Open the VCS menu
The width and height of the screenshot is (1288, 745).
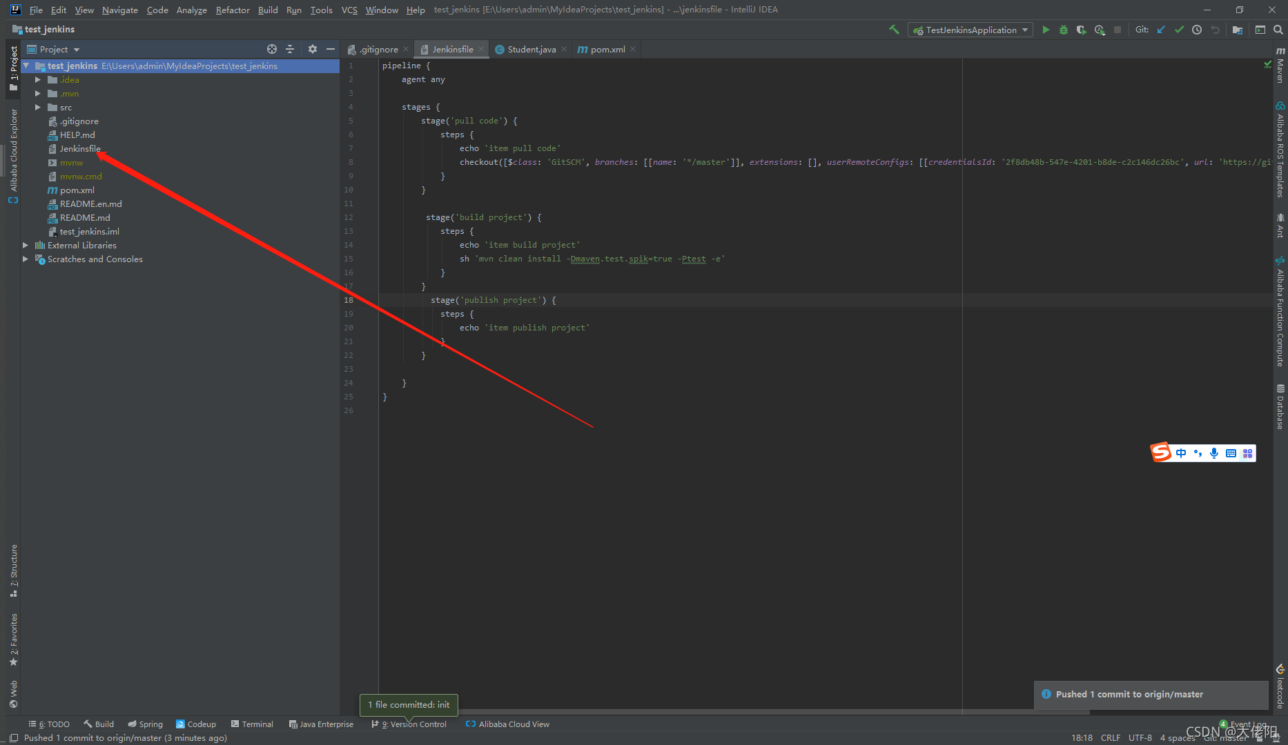[x=349, y=10]
